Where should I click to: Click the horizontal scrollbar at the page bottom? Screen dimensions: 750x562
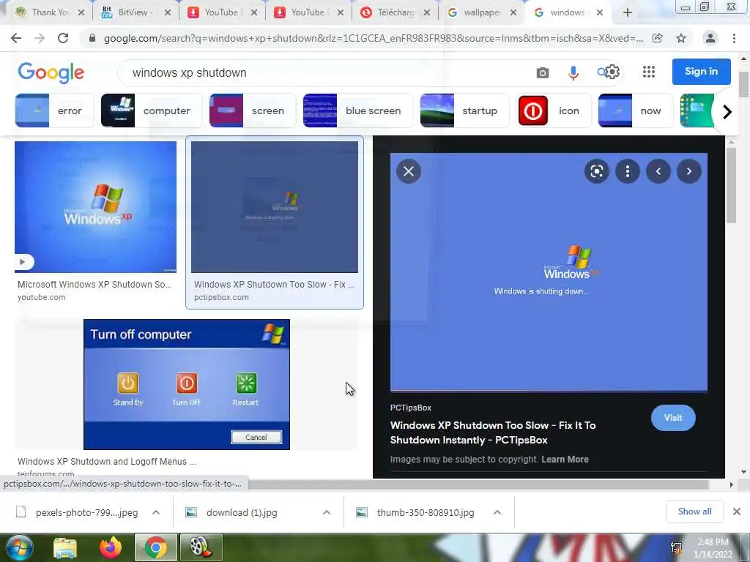pos(478,484)
